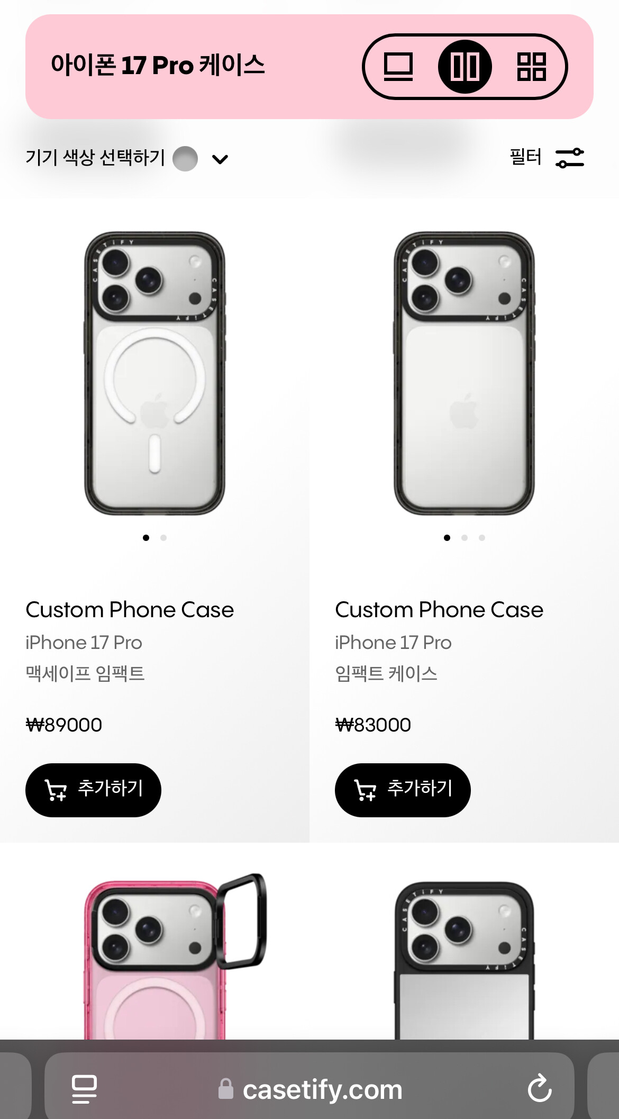Show second image of MagSafe case
The height and width of the screenshot is (1119, 619).
coord(163,538)
